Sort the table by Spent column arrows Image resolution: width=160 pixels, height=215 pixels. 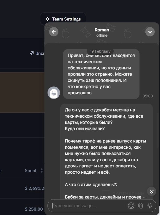tap(42, 171)
